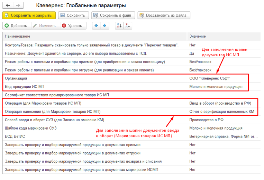The image size is (264, 180).
Task: Move row down with blue down arrow
Action: 105,26
